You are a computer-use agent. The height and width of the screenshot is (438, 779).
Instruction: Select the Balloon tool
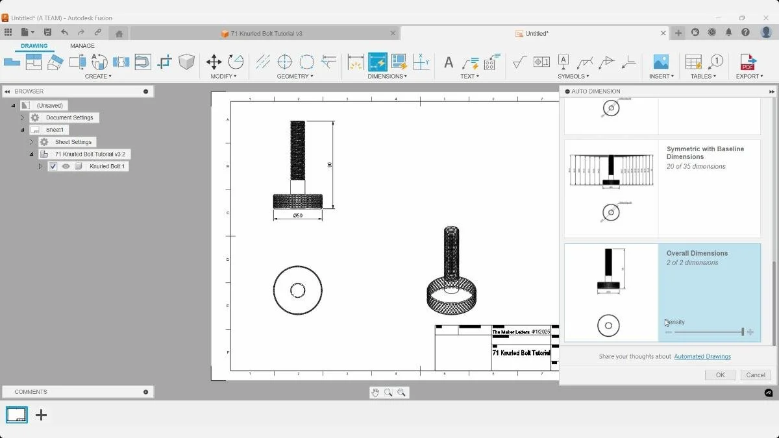point(716,62)
